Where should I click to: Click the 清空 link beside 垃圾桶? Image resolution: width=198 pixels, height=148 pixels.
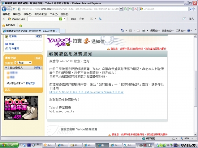pyautogui.click(x=38, y=36)
